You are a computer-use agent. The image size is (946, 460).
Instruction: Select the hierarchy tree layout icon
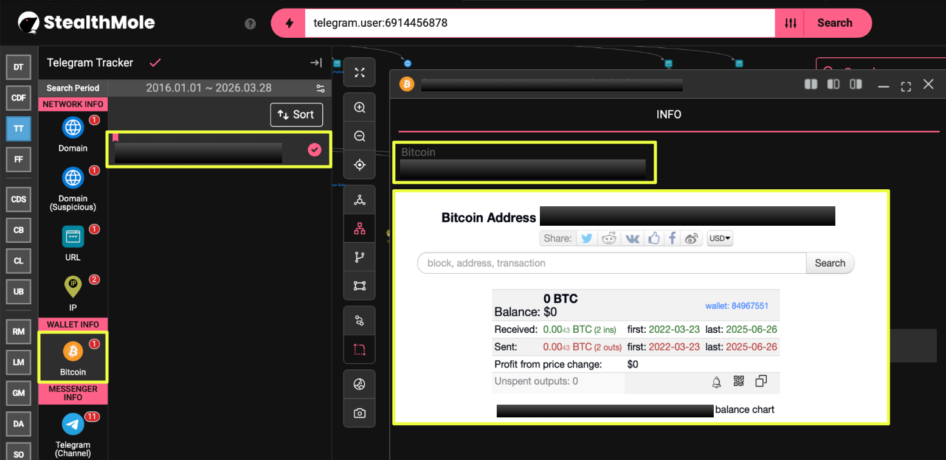(359, 229)
